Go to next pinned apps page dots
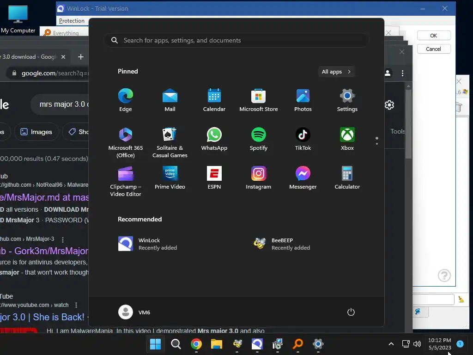Screen dimensions: 473x355 (377, 141)
